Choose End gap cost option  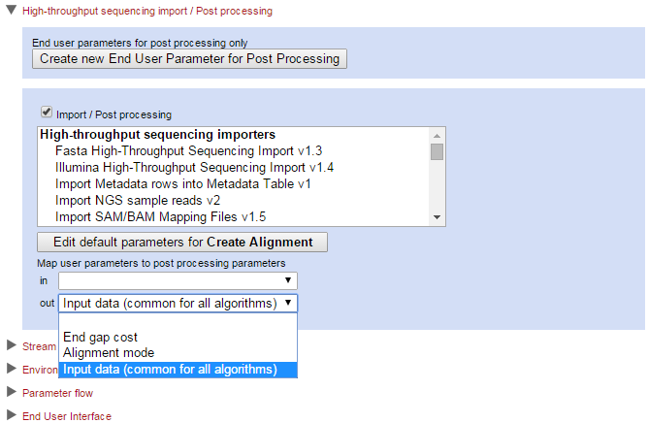click(100, 338)
